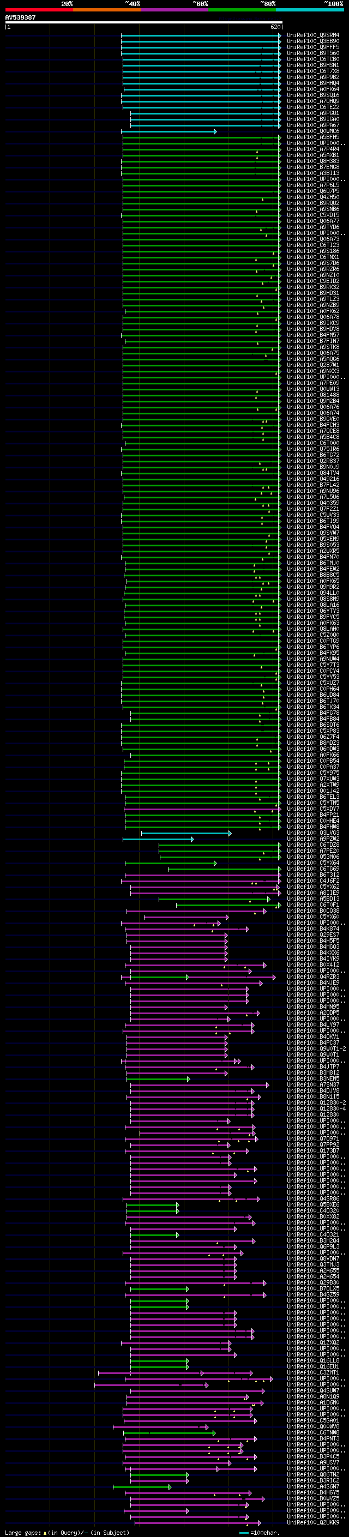349x1537 pixels.
Task: Select hit UniRef100_B4PNT3
Action: coord(313,1438)
